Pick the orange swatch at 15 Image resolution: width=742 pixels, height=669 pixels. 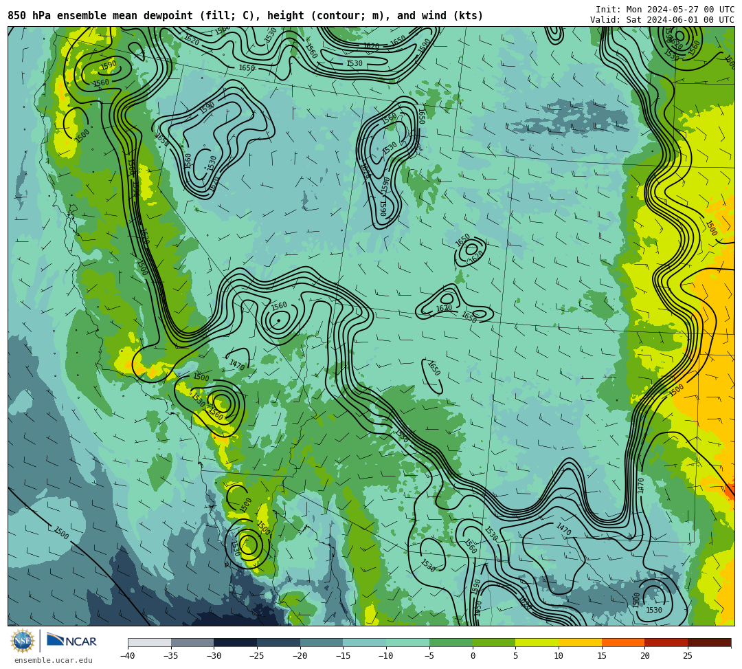(x=623, y=642)
